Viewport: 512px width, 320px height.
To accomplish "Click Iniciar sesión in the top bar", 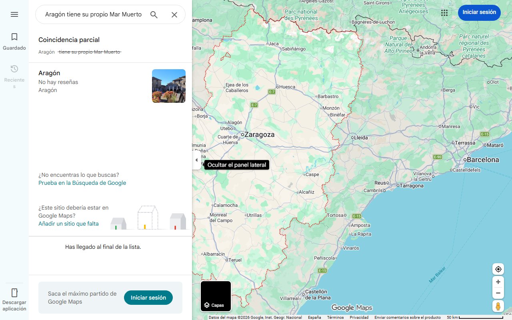I will [x=479, y=12].
